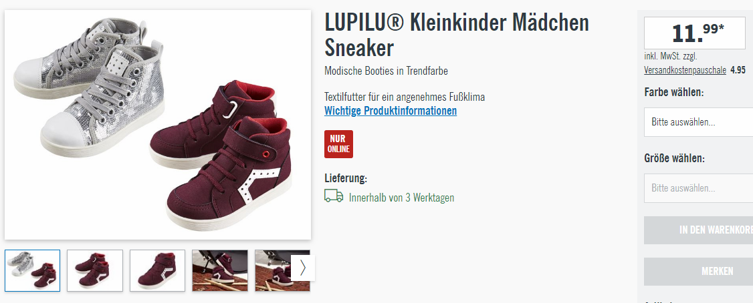Open Wichtige Produktinformationen link
The height and width of the screenshot is (303, 753).
pos(391,111)
